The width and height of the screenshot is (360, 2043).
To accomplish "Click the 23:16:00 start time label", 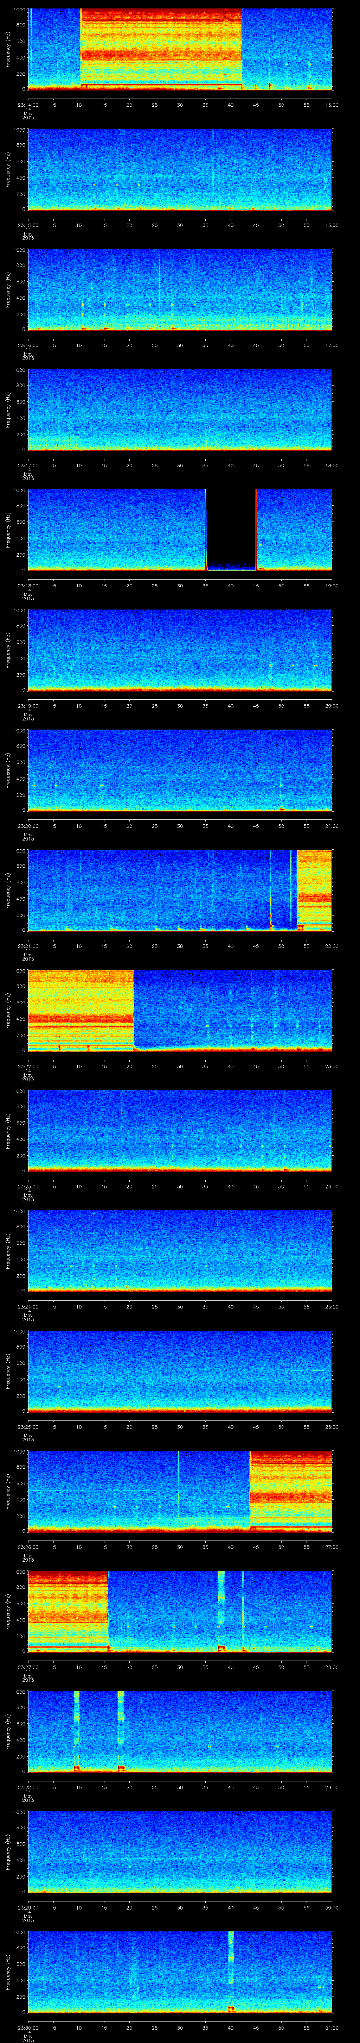I will click(x=28, y=345).
